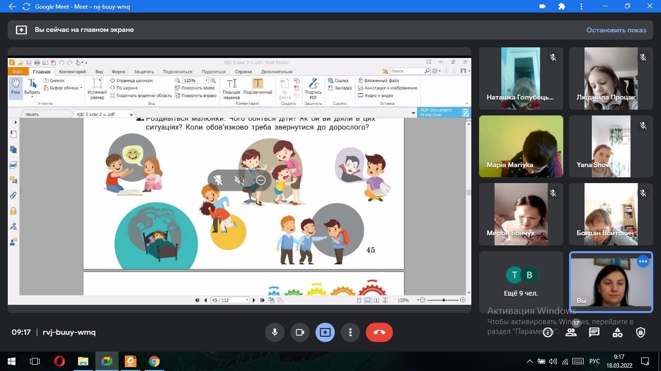Click the red hang up call button

click(x=379, y=332)
